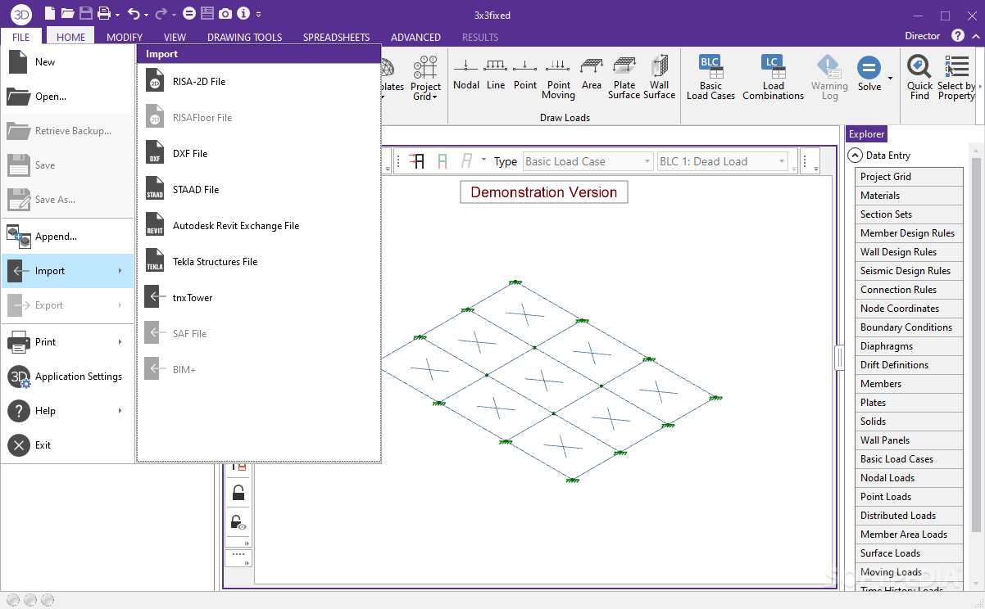Open Boundary Conditions in the Explorer
The height and width of the screenshot is (609, 985).
pyautogui.click(x=909, y=327)
